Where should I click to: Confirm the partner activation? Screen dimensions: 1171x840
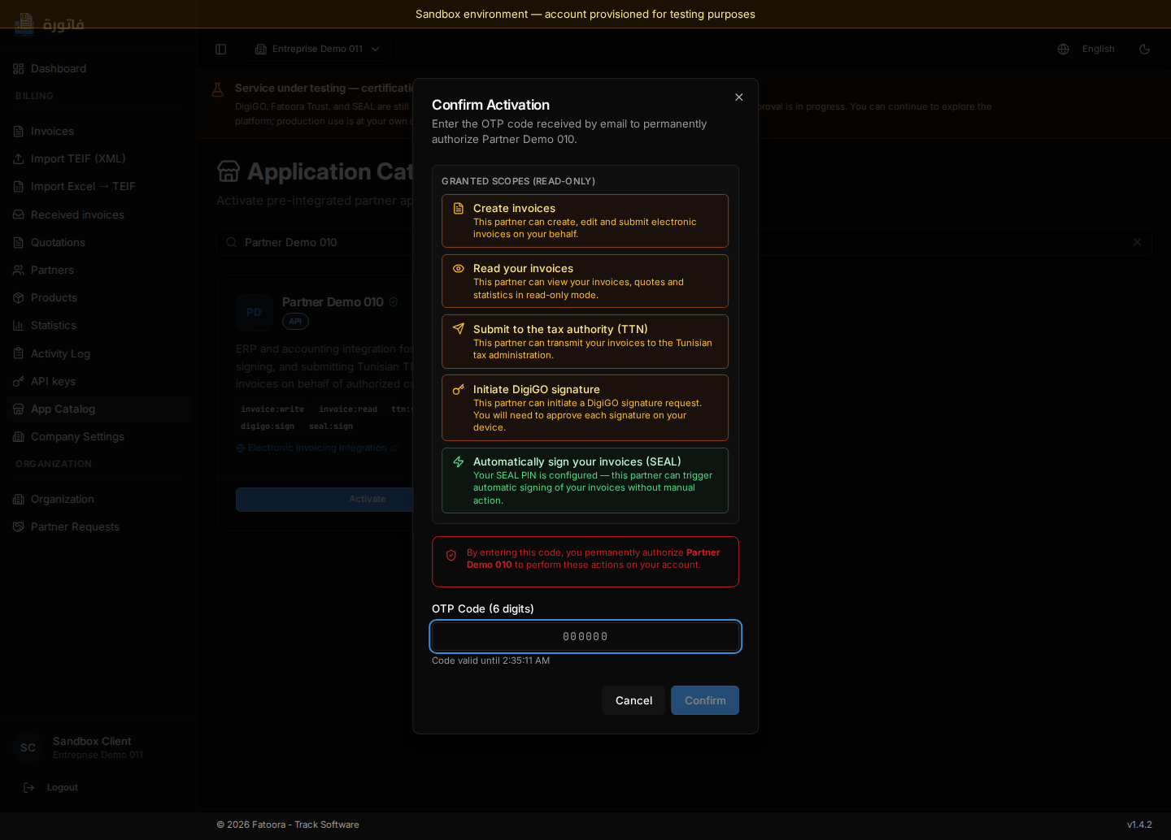pyautogui.click(x=705, y=700)
